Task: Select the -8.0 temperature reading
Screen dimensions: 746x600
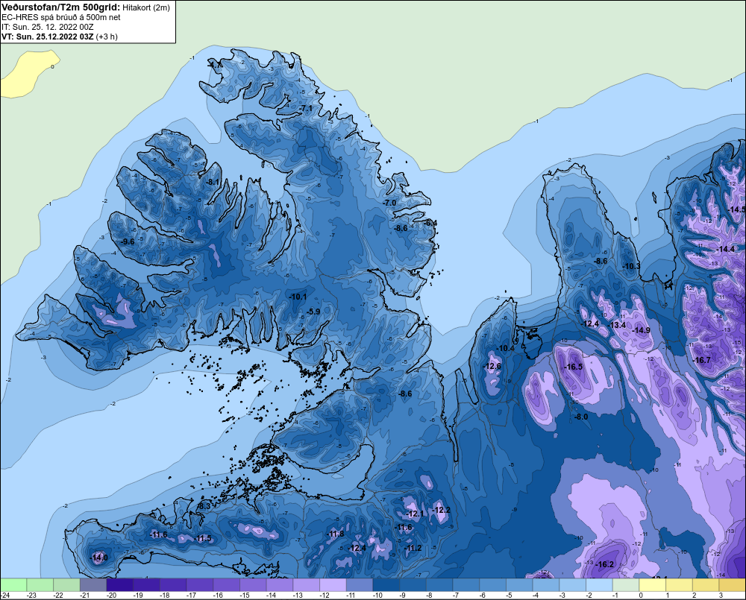Action: click(x=582, y=417)
